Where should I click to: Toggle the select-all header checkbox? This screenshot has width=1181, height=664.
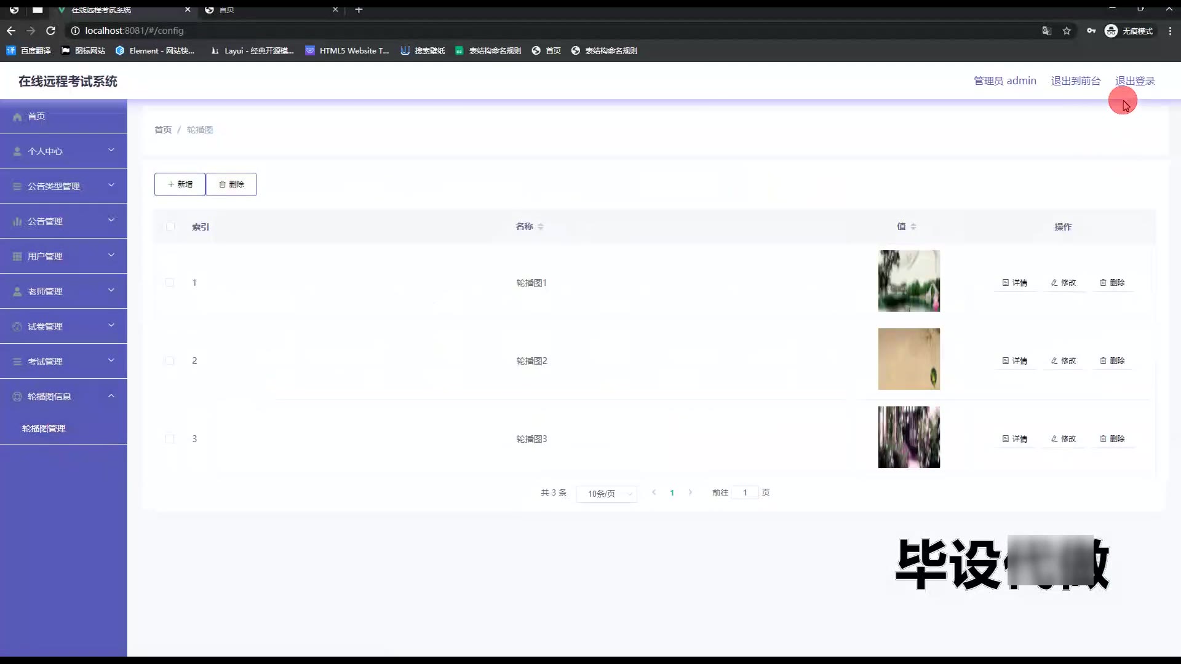[x=170, y=227]
